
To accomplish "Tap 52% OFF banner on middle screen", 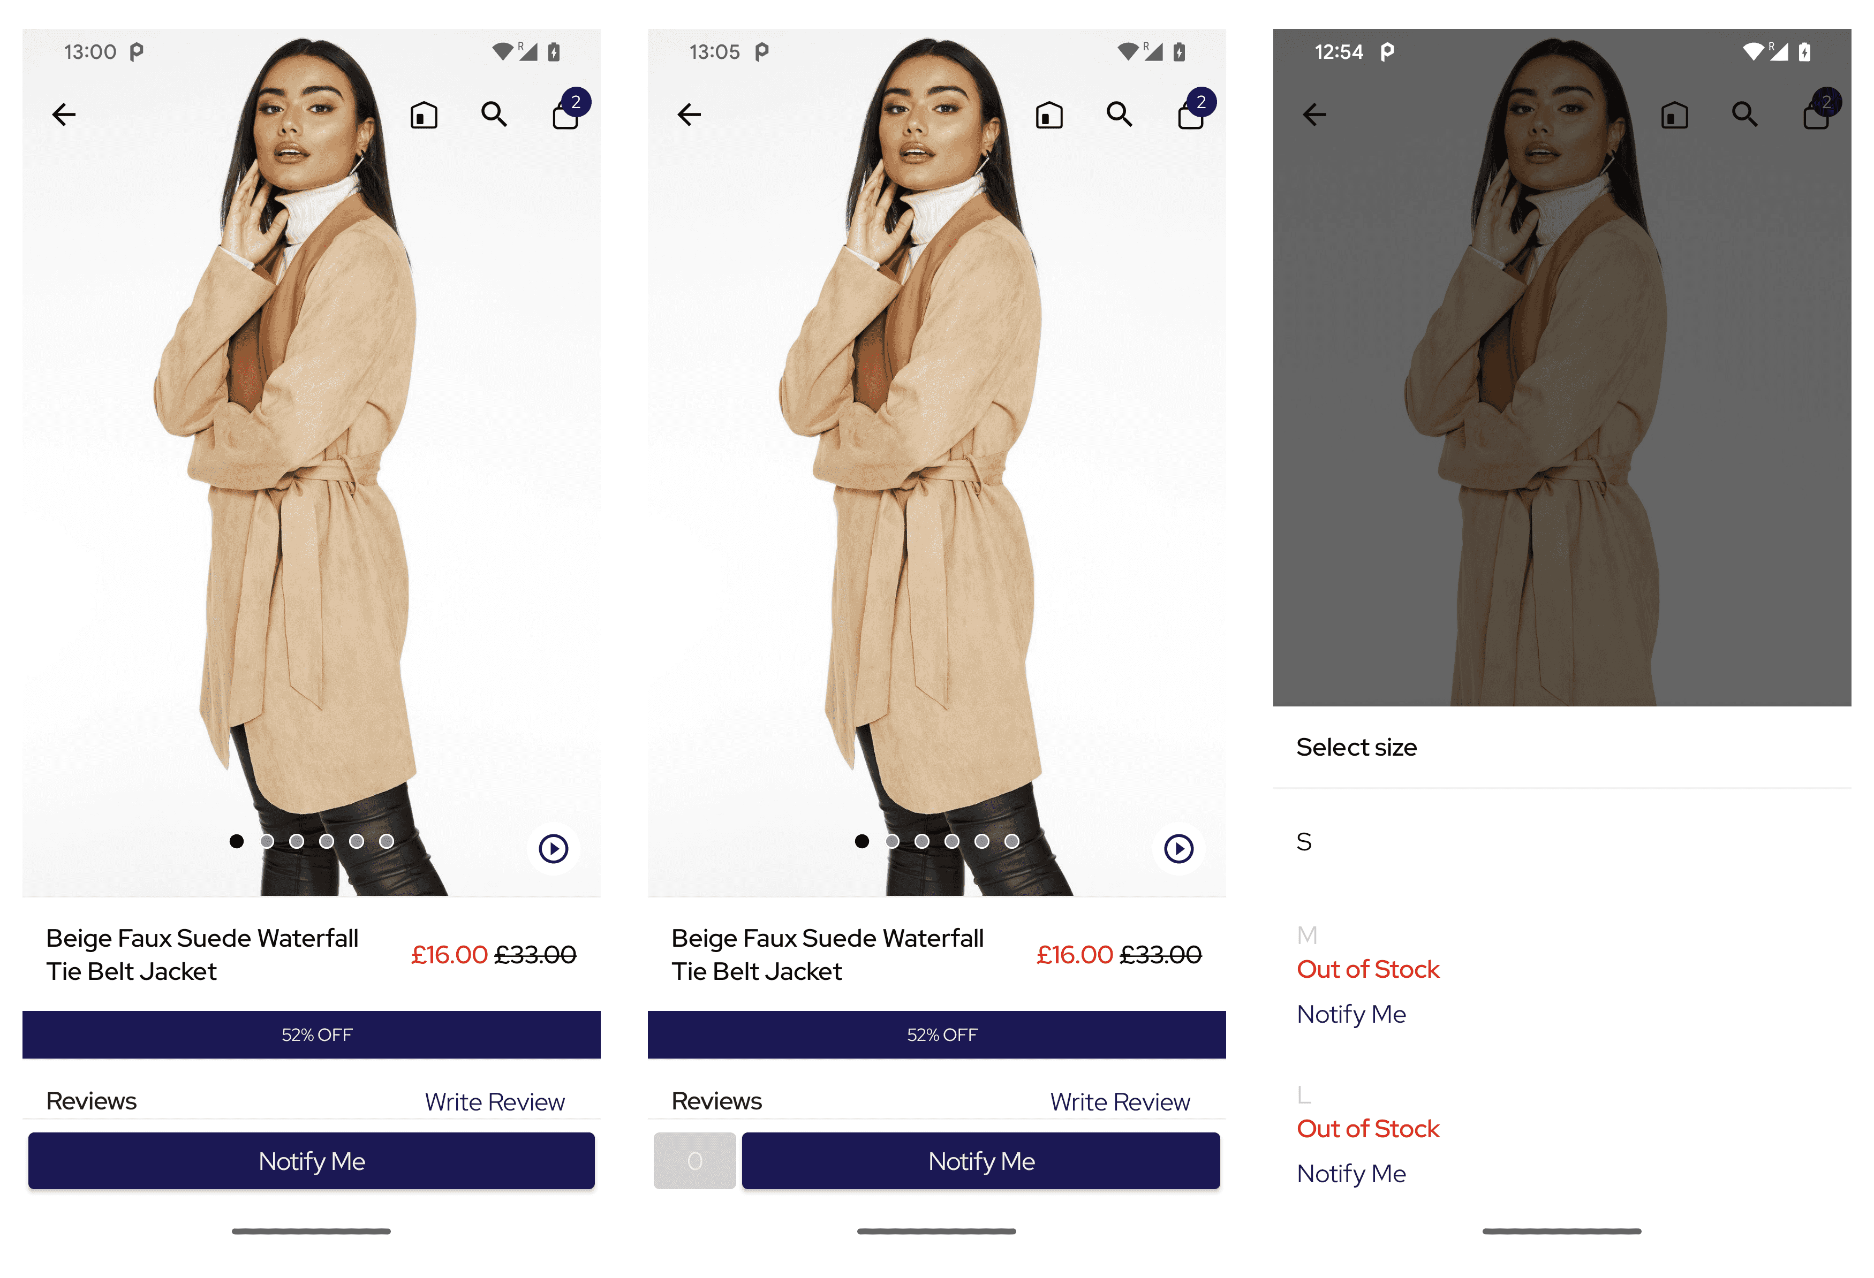I will (936, 1034).
